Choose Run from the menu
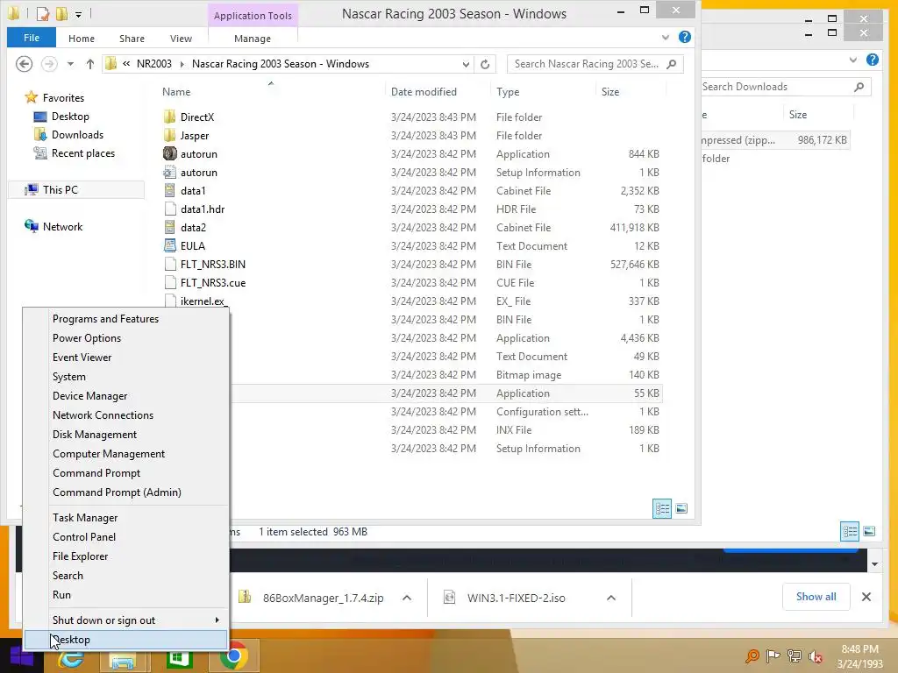Image resolution: width=898 pixels, height=673 pixels. pyautogui.click(x=125, y=595)
